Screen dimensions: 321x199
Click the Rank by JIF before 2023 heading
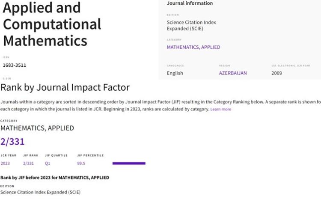[54, 178]
